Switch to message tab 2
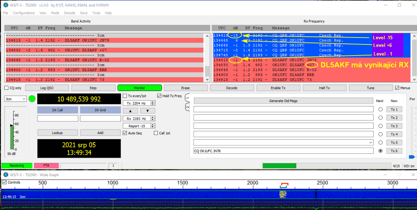The image size is (417, 210). (x=188, y=107)
